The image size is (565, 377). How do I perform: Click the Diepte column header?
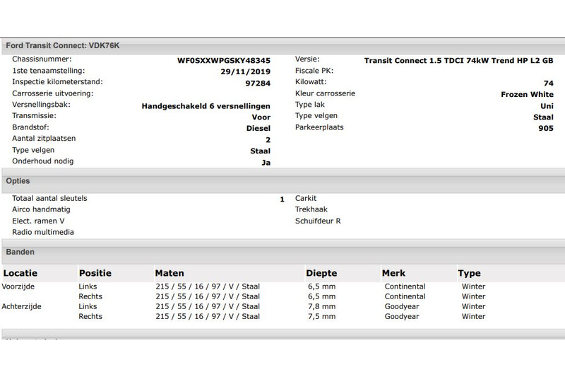tap(321, 273)
